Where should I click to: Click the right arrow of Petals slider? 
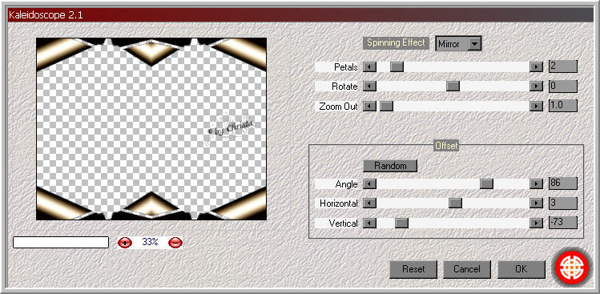pos(536,67)
